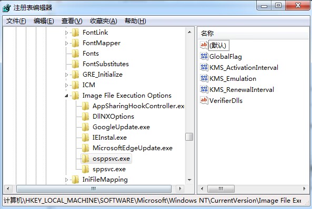Click tree pane horizontal scrollbar thumb
The image size is (312, 209).
[94, 189]
